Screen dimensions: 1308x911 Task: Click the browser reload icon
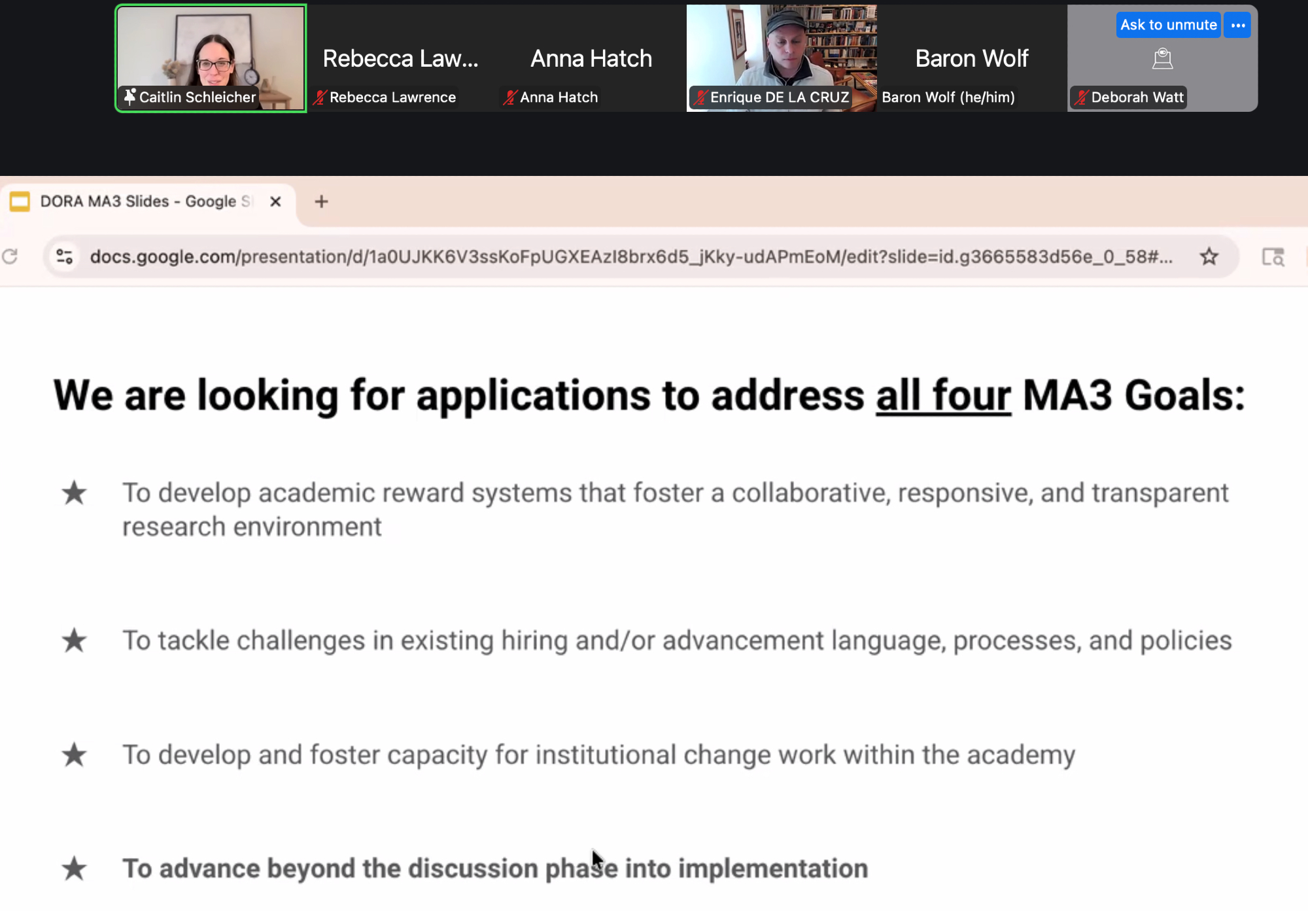click(10, 256)
